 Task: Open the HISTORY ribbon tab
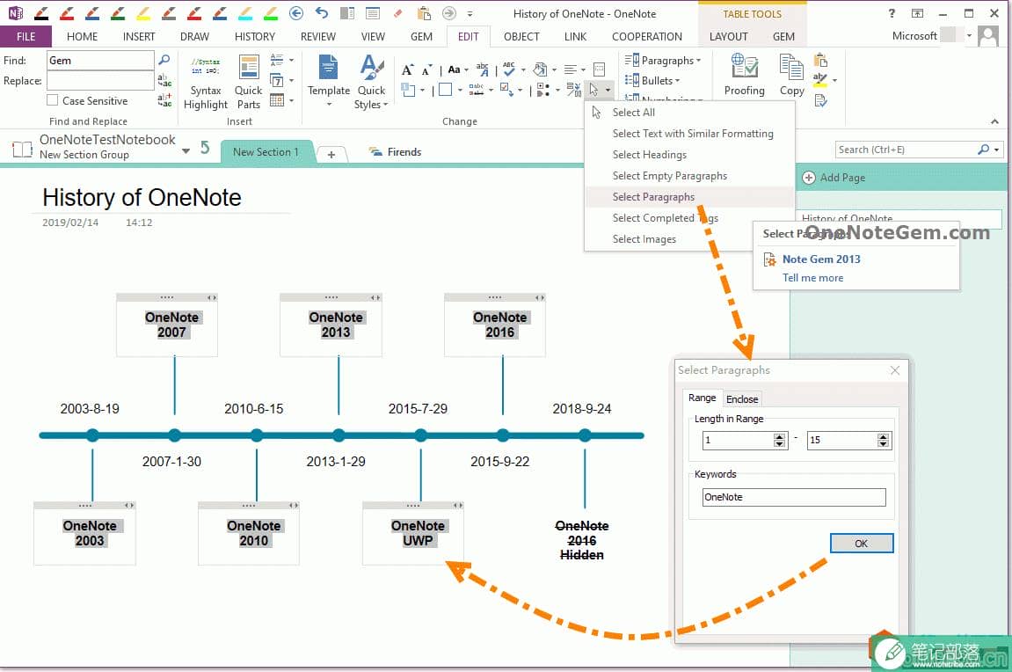pyautogui.click(x=255, y=36)
